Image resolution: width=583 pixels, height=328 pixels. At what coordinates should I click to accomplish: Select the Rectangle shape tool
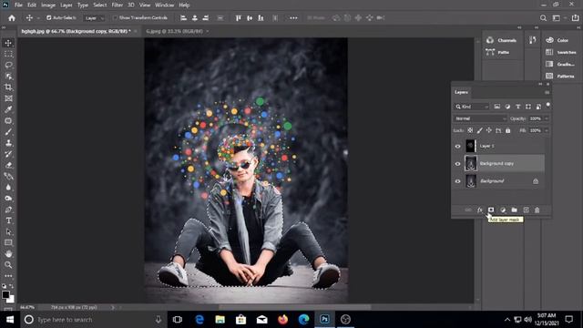point(8,243)
